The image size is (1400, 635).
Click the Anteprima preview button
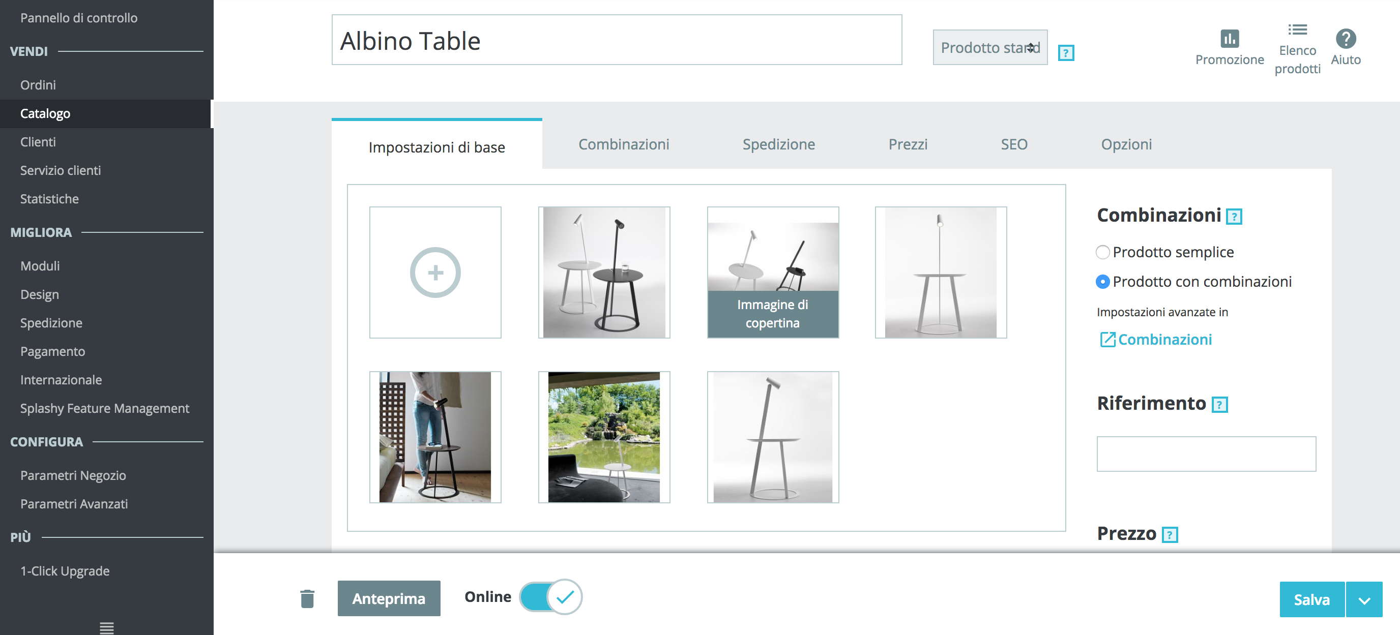(389, 598)
